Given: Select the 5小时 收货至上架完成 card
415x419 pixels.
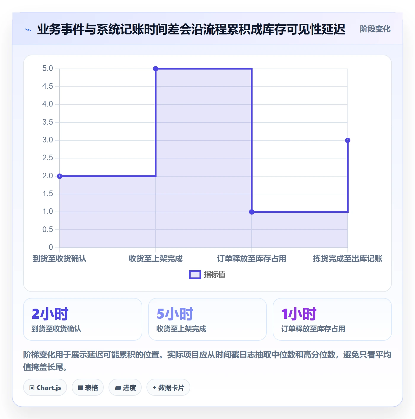Looking at the screenshot, I should [x=207, y=319].
